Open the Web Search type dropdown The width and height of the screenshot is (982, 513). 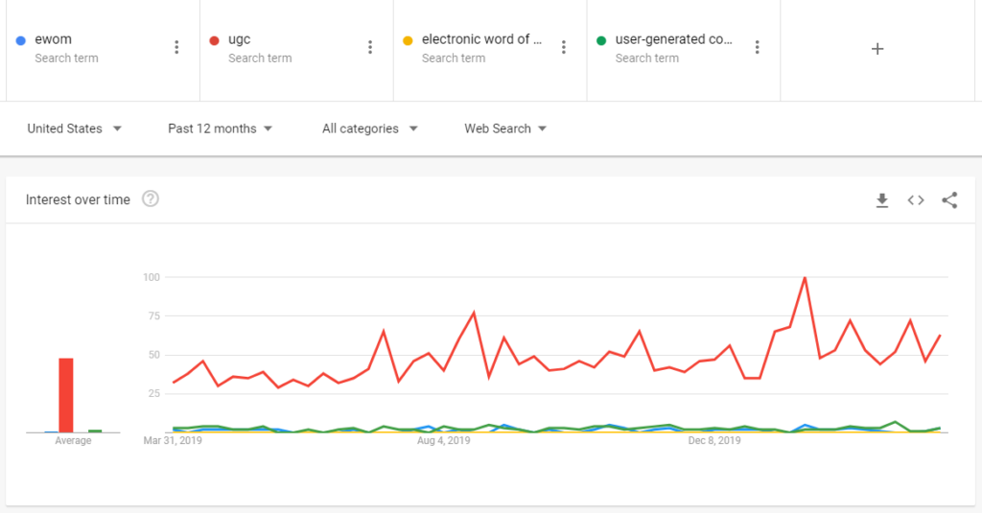[505, 128]
